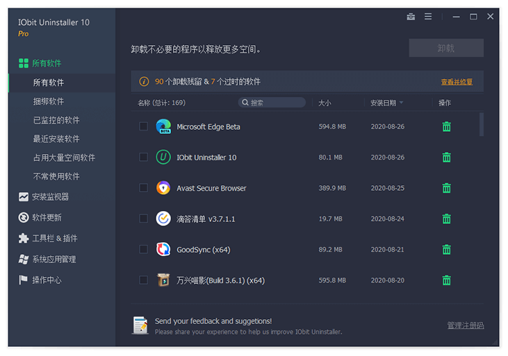Viewport: 508px width, 356px height.
Task: Click the feedback notepad icon
Action: tap(140, 325)
